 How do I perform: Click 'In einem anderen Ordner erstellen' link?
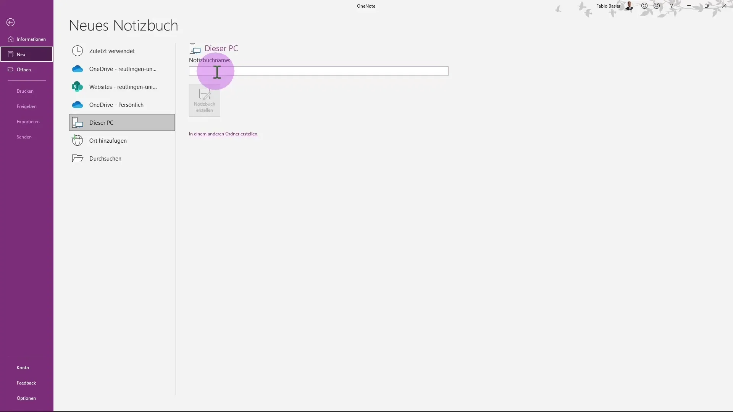[x=223, y=134]
